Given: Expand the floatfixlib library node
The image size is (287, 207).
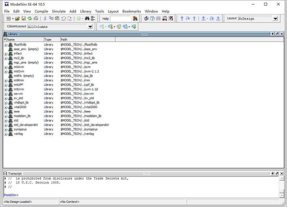Looking at the screenshot, I should pos(6,45).
